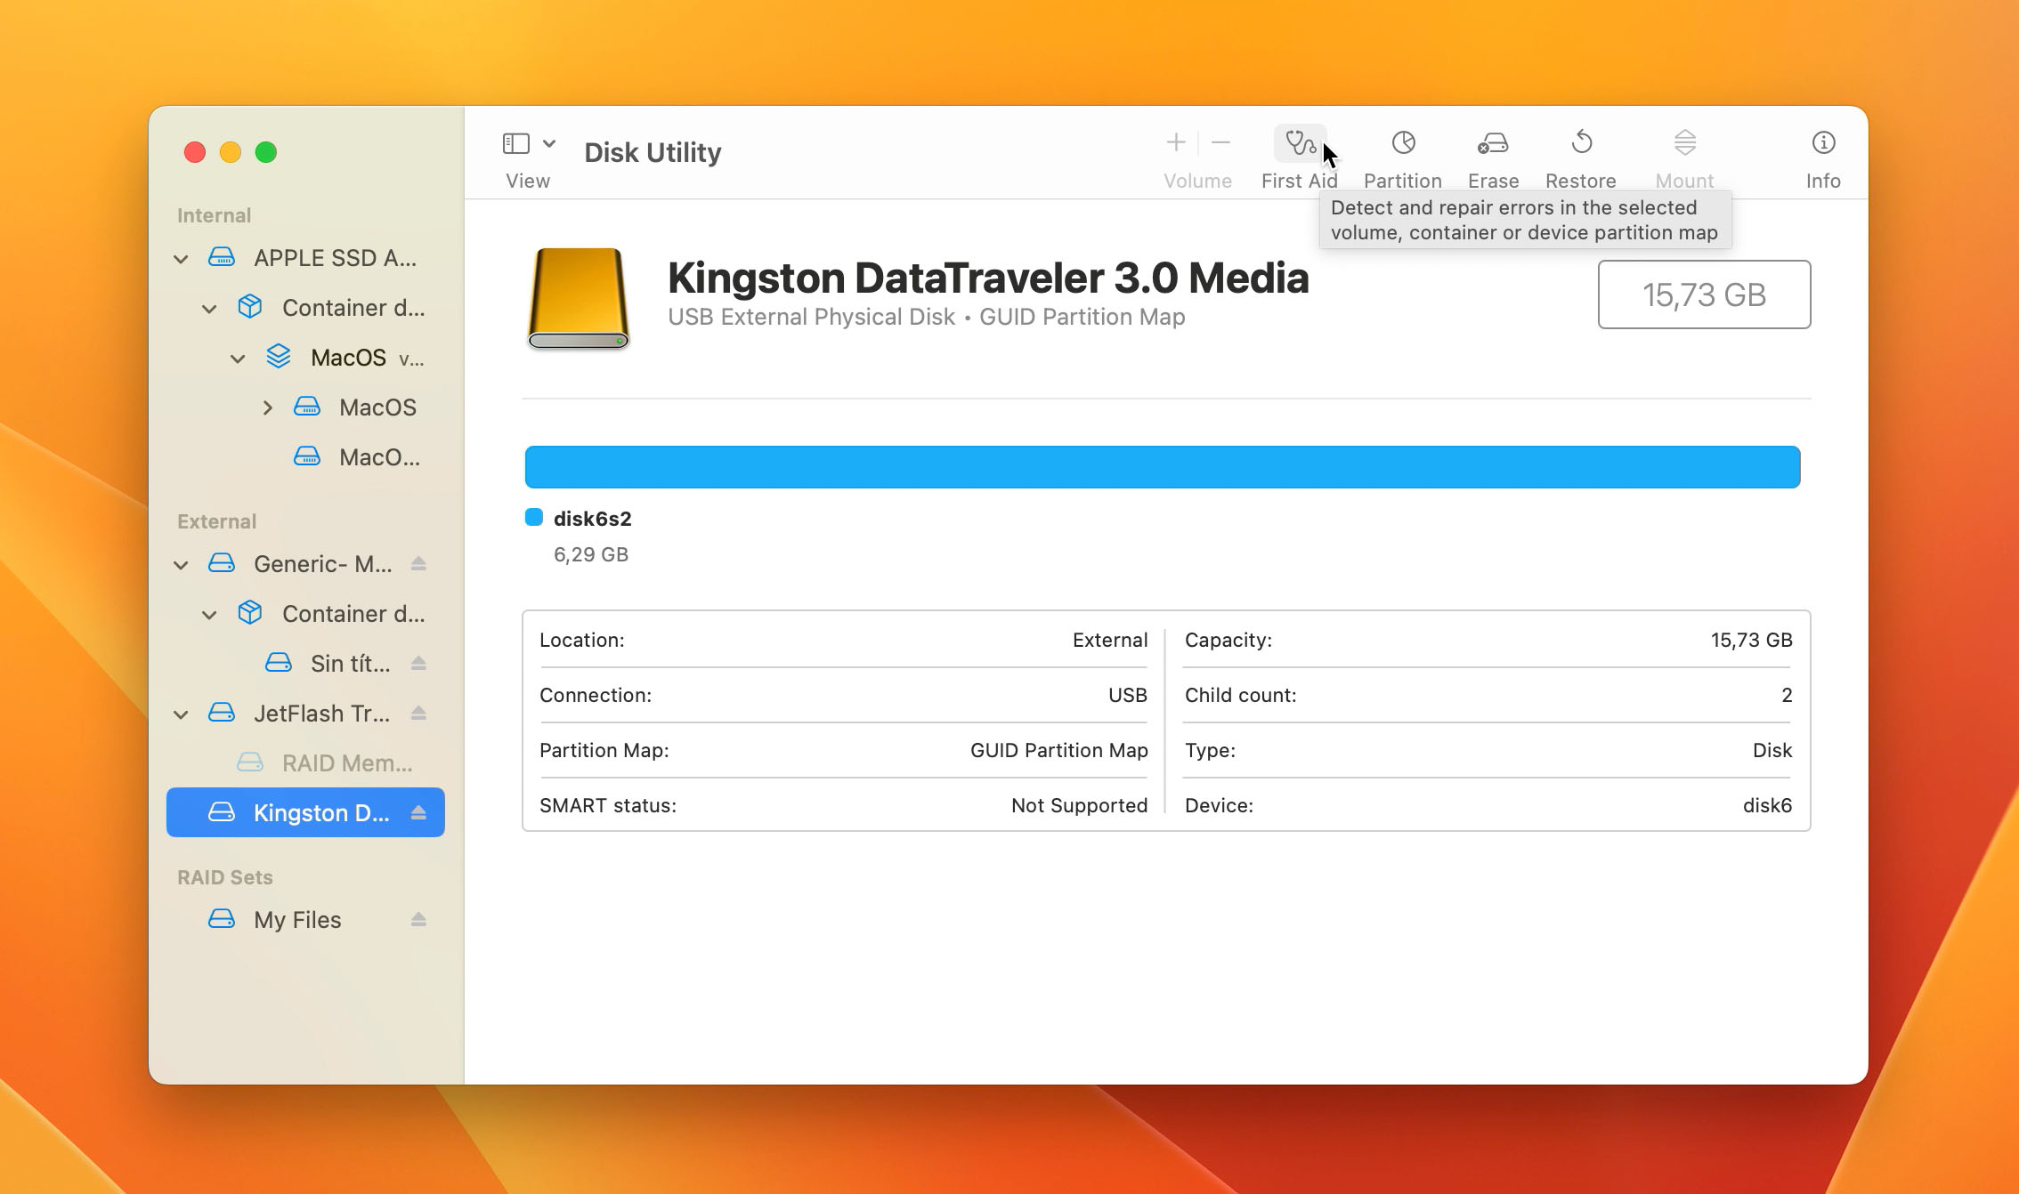Click the GUID Partition Map value
Screen dimensions: 2019x1194
pos(1058,750)
